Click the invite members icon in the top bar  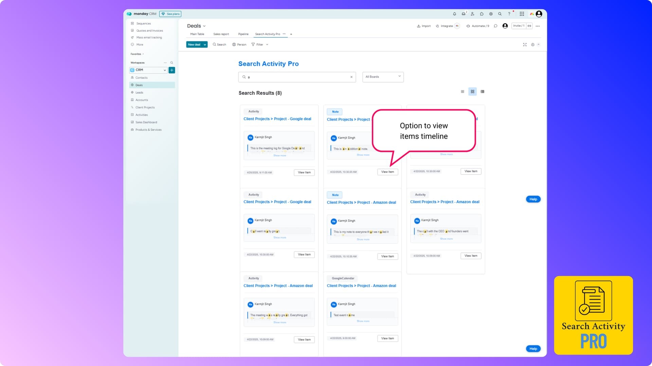[x=472, y=14]
